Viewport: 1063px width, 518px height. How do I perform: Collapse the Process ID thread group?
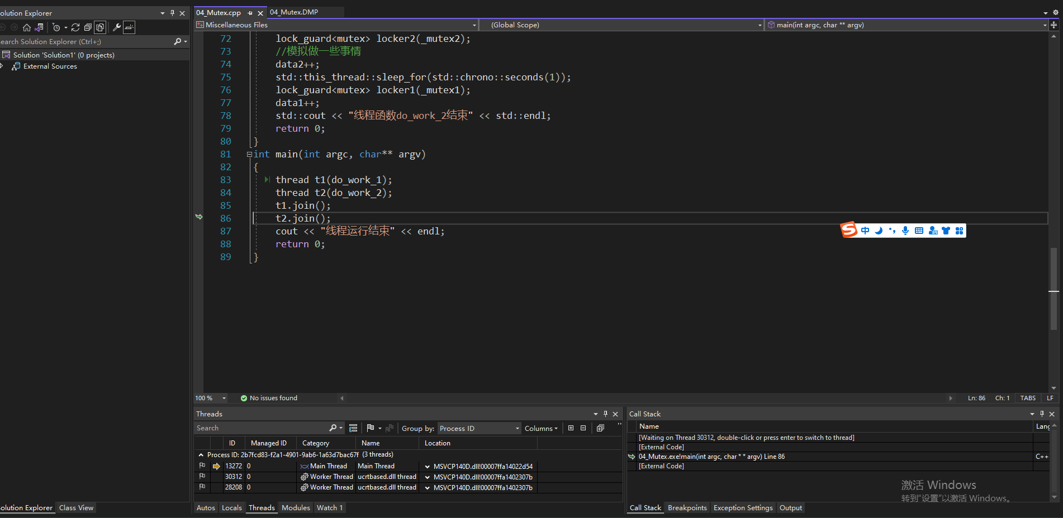coord(201,455)
